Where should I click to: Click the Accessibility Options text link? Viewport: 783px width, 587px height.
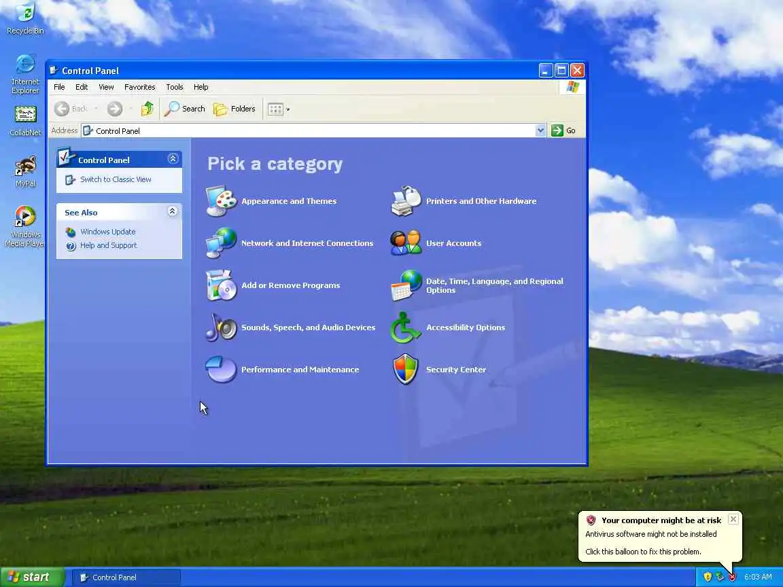click(466, 327)
